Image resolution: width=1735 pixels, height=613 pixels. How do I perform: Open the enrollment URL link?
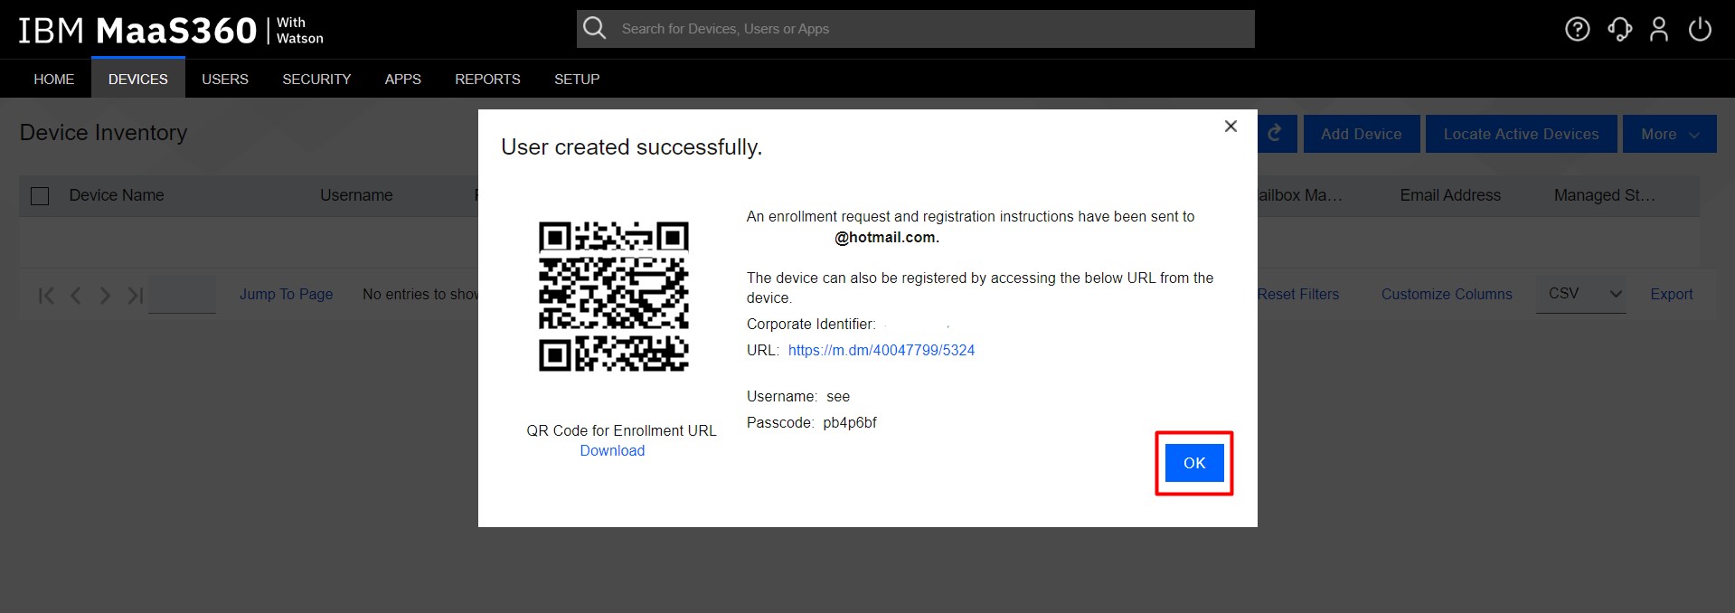(881, 350)
